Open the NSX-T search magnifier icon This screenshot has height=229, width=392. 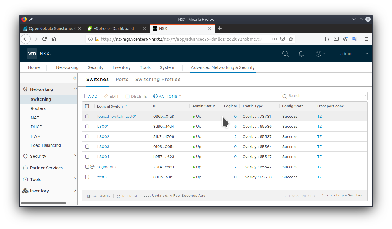tap(285, 54)
